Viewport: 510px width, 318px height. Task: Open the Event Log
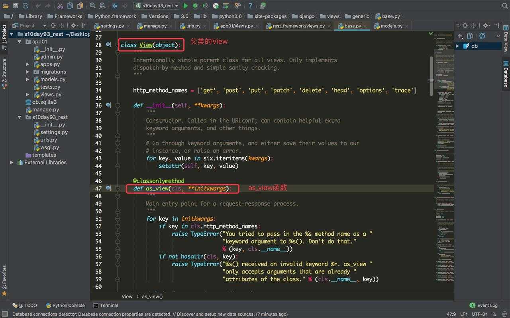click(x=484, y=305)
